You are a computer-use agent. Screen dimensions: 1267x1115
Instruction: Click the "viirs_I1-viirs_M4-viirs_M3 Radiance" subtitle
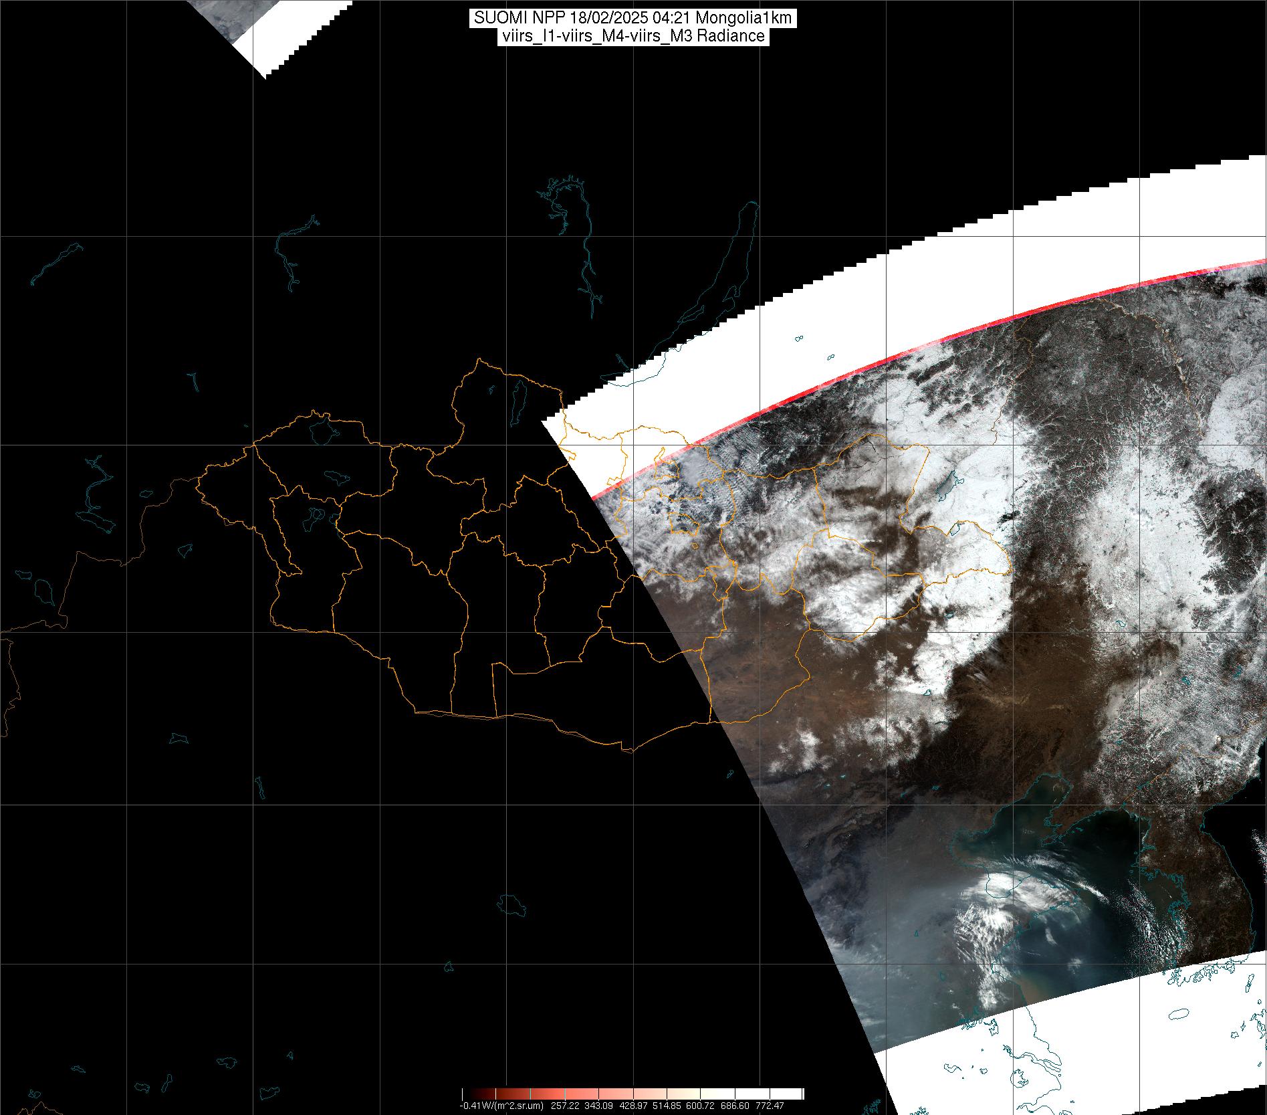coord(632,36)
